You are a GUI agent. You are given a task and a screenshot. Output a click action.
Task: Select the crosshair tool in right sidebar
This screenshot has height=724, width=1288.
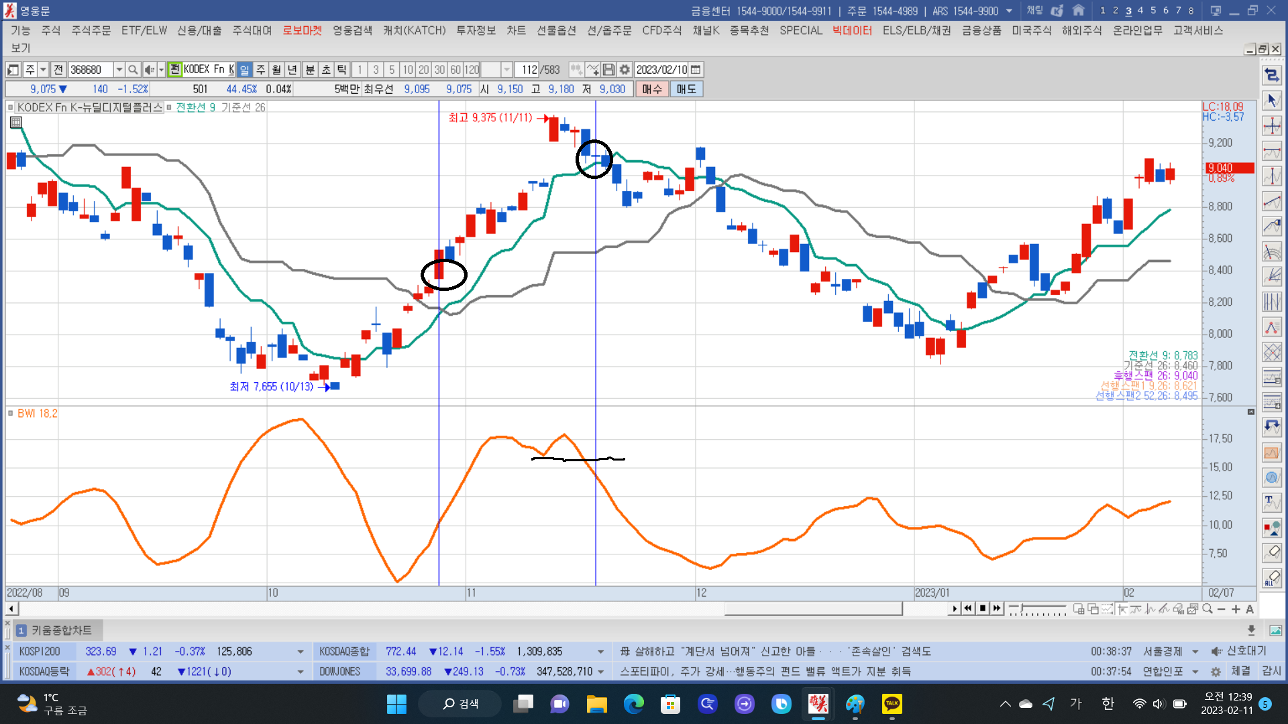coord(1272,126)
